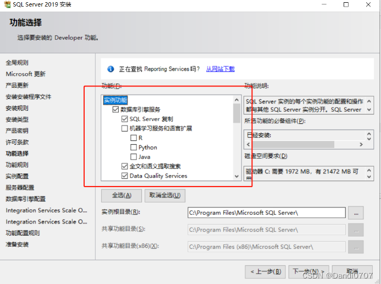The height and width of the screenshot is (284, 381).
Task: Check the Java checkbox
Action: [x=134, y=157]
